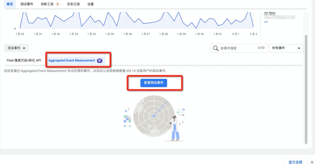315x166 pixels.
Task: Click the search magnifier icon
Action: 215,48
